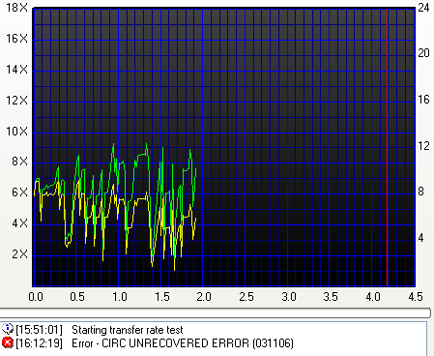
Task: Click the 4.5 label on horizontal axis
Action: coord(416,296)
